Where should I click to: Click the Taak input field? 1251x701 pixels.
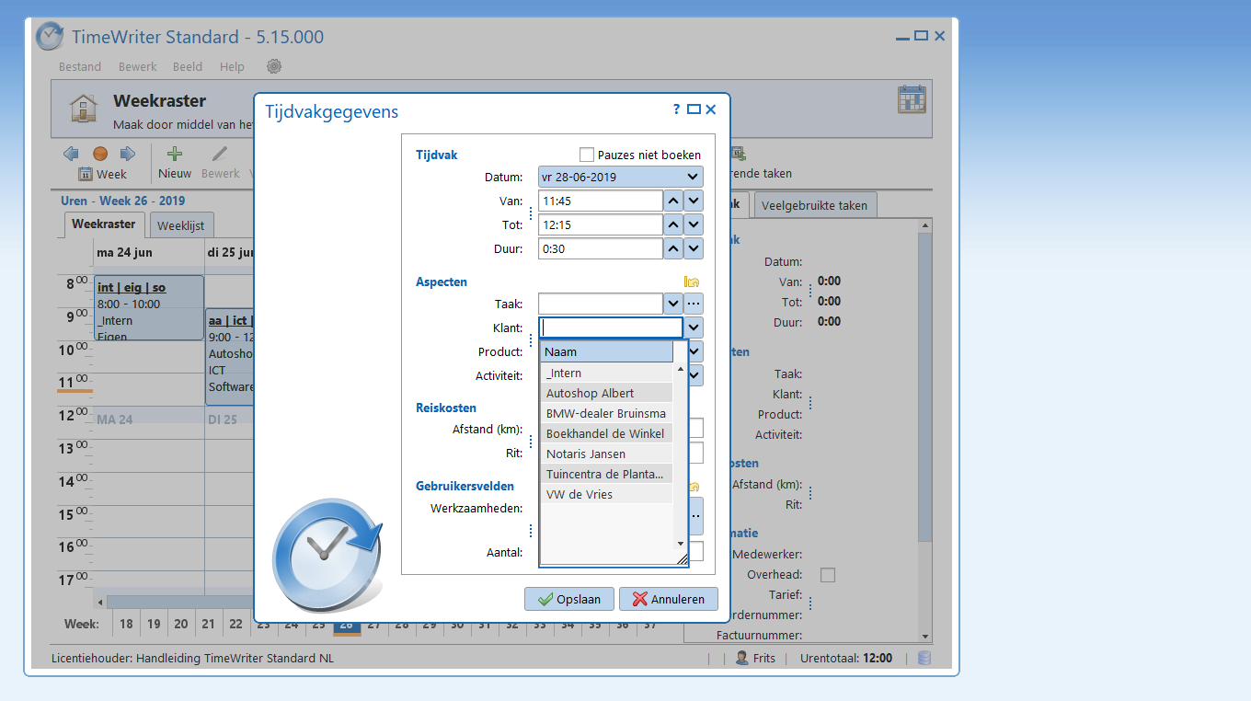[x=601, y=304]
